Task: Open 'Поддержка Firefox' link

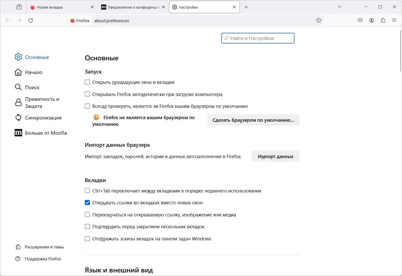Action: [43, 259]
